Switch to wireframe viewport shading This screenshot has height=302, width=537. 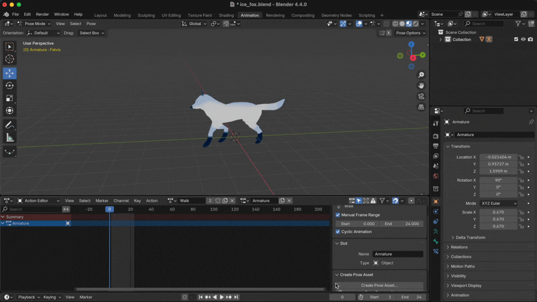pos(395,24)
